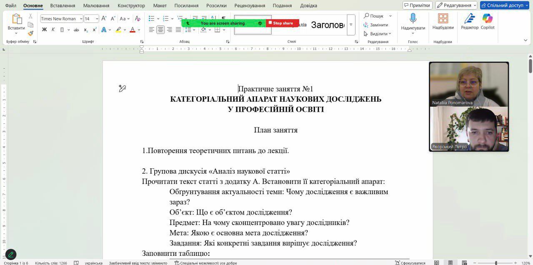Image resolution: width=533 pixels, height=265 pixels.
Task: Expand the styles gallery list
Action: tap(351, 25)
